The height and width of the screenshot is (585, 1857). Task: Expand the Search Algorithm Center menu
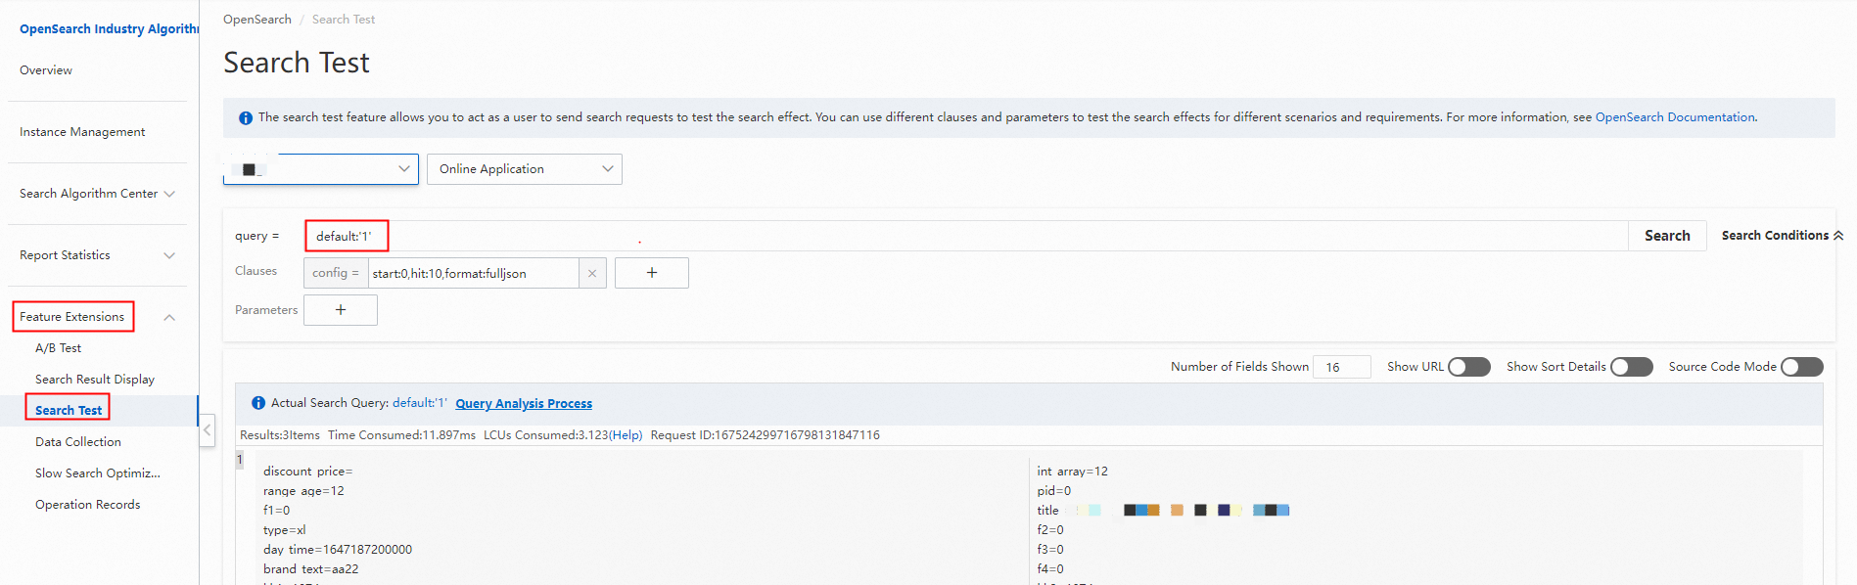[97, 194]
